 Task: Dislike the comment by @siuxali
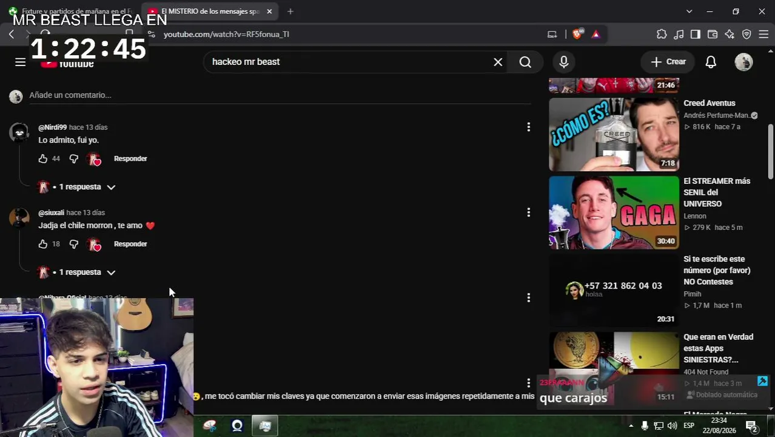click(73, 244)
